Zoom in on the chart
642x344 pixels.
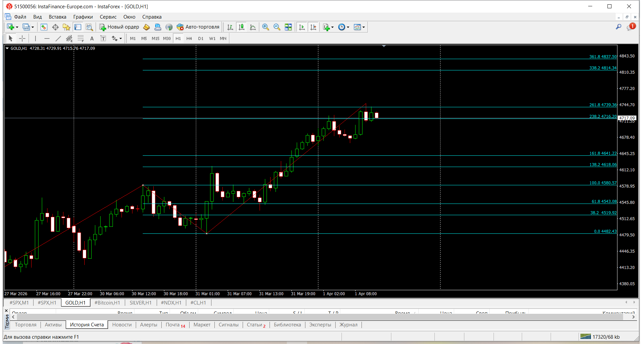[x=266, y=27]
